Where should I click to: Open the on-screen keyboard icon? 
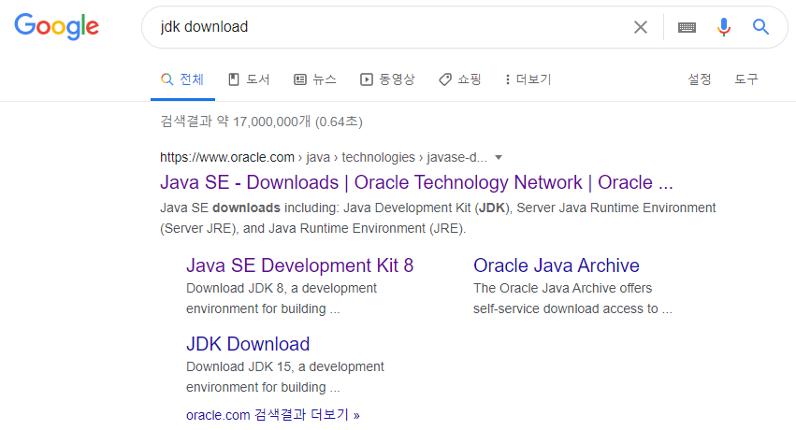pos(687,27)
